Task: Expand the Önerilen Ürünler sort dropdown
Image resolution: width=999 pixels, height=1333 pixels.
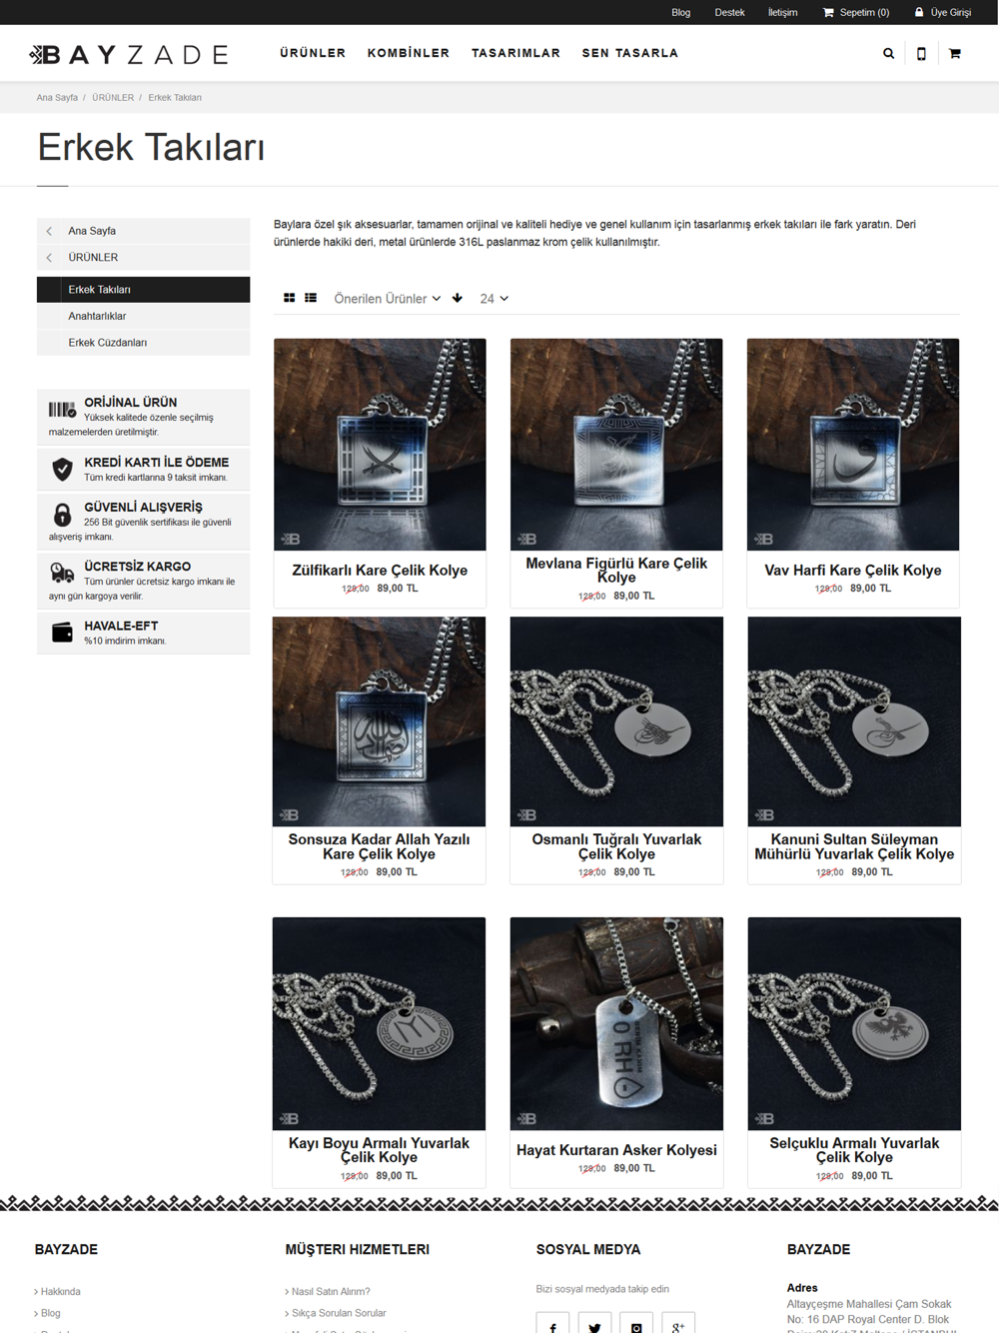Action: coord(387,299)
